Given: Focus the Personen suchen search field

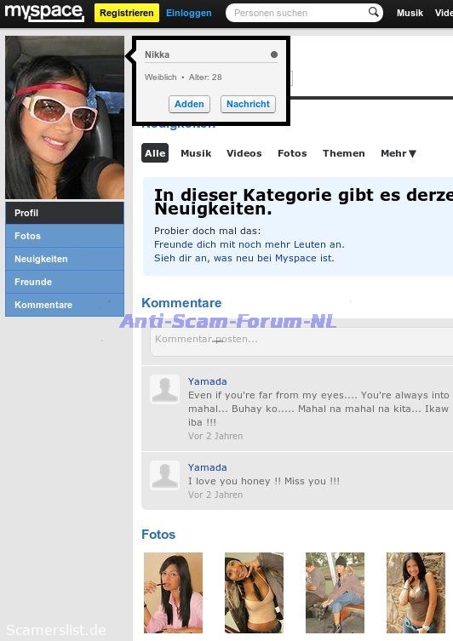Looking at the screenshot, I should click(x=299, y=13).
